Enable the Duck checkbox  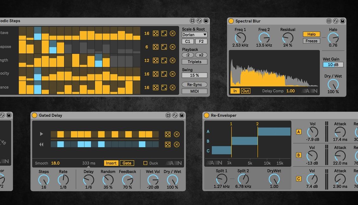(145, 163)
